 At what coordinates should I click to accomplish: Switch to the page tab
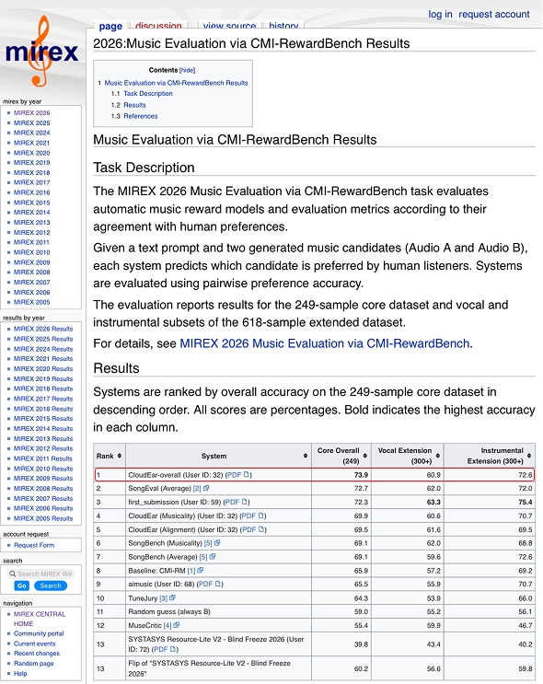click(x=110, y=26)
